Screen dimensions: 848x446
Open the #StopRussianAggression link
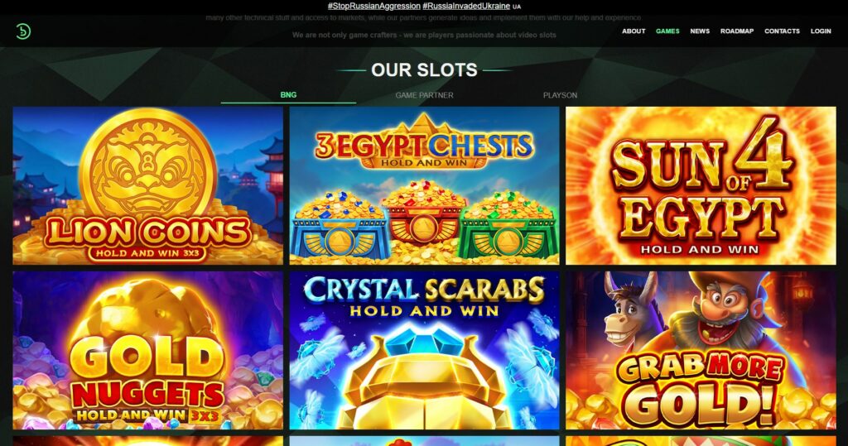(373, 6)
